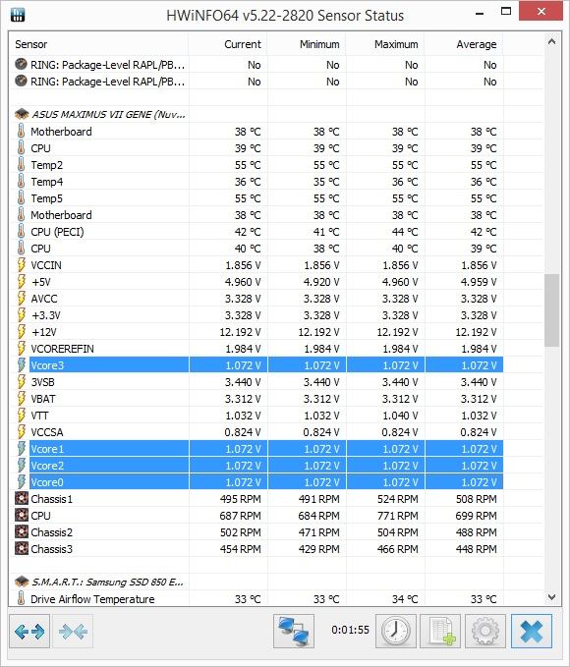
Task: Click the expand columns arrows button
Action: coord(29,632)
